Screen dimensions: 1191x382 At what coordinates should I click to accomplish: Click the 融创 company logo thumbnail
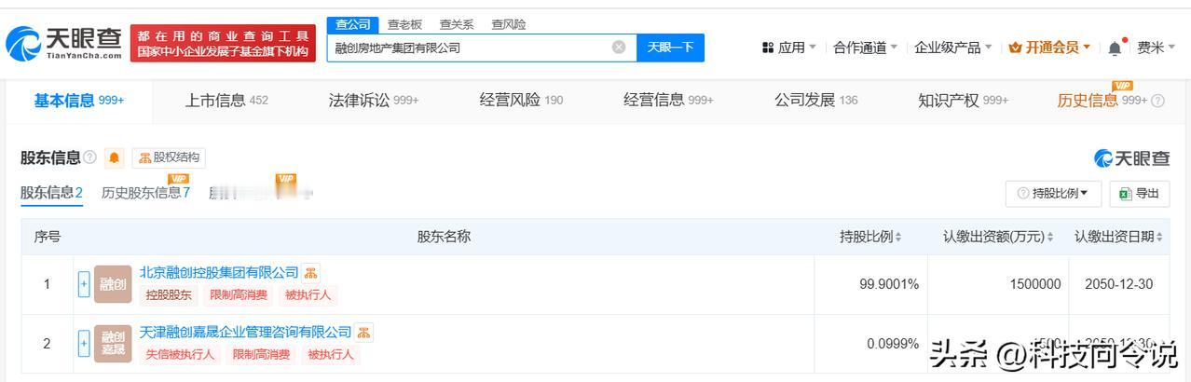coord(113,284)
